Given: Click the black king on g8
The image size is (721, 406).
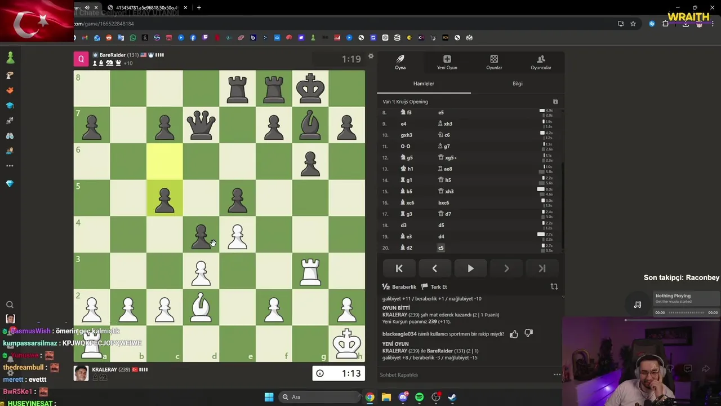Looking at the screenshot, I should click(x=310, y=89).
